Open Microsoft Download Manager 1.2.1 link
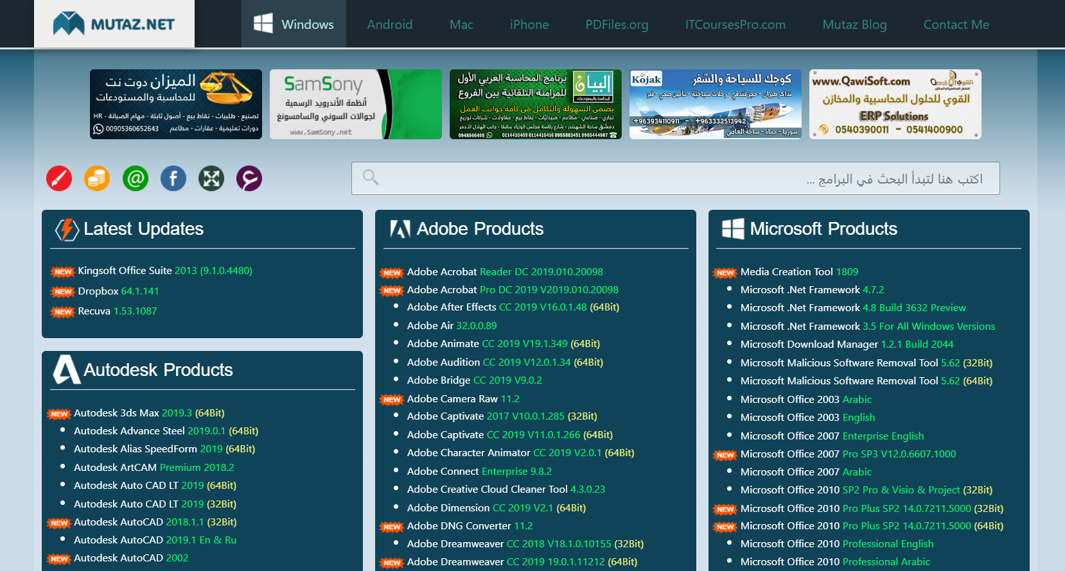1065x571 pixels. point(847,345)
